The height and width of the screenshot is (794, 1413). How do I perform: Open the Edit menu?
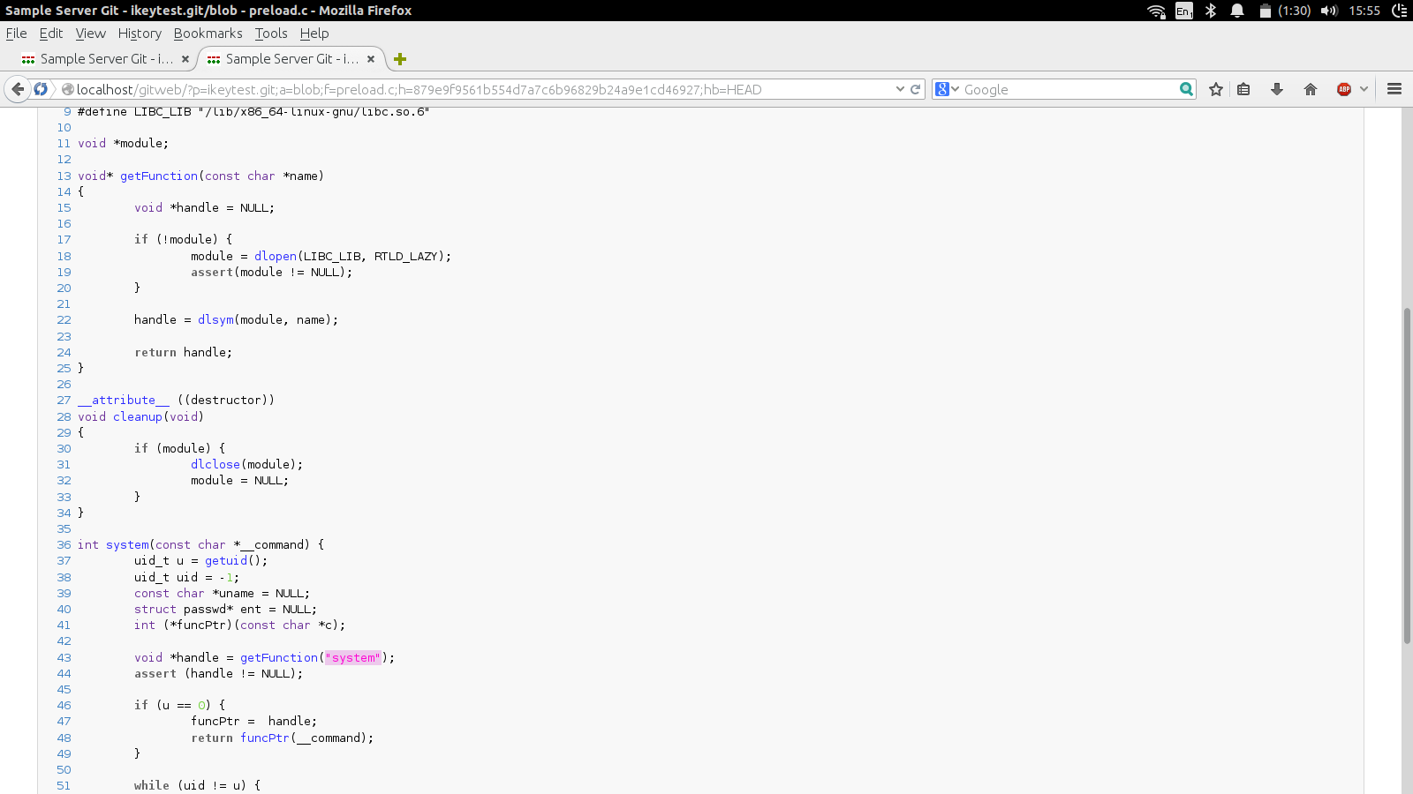pyautogui.click(x=51, y=34)
